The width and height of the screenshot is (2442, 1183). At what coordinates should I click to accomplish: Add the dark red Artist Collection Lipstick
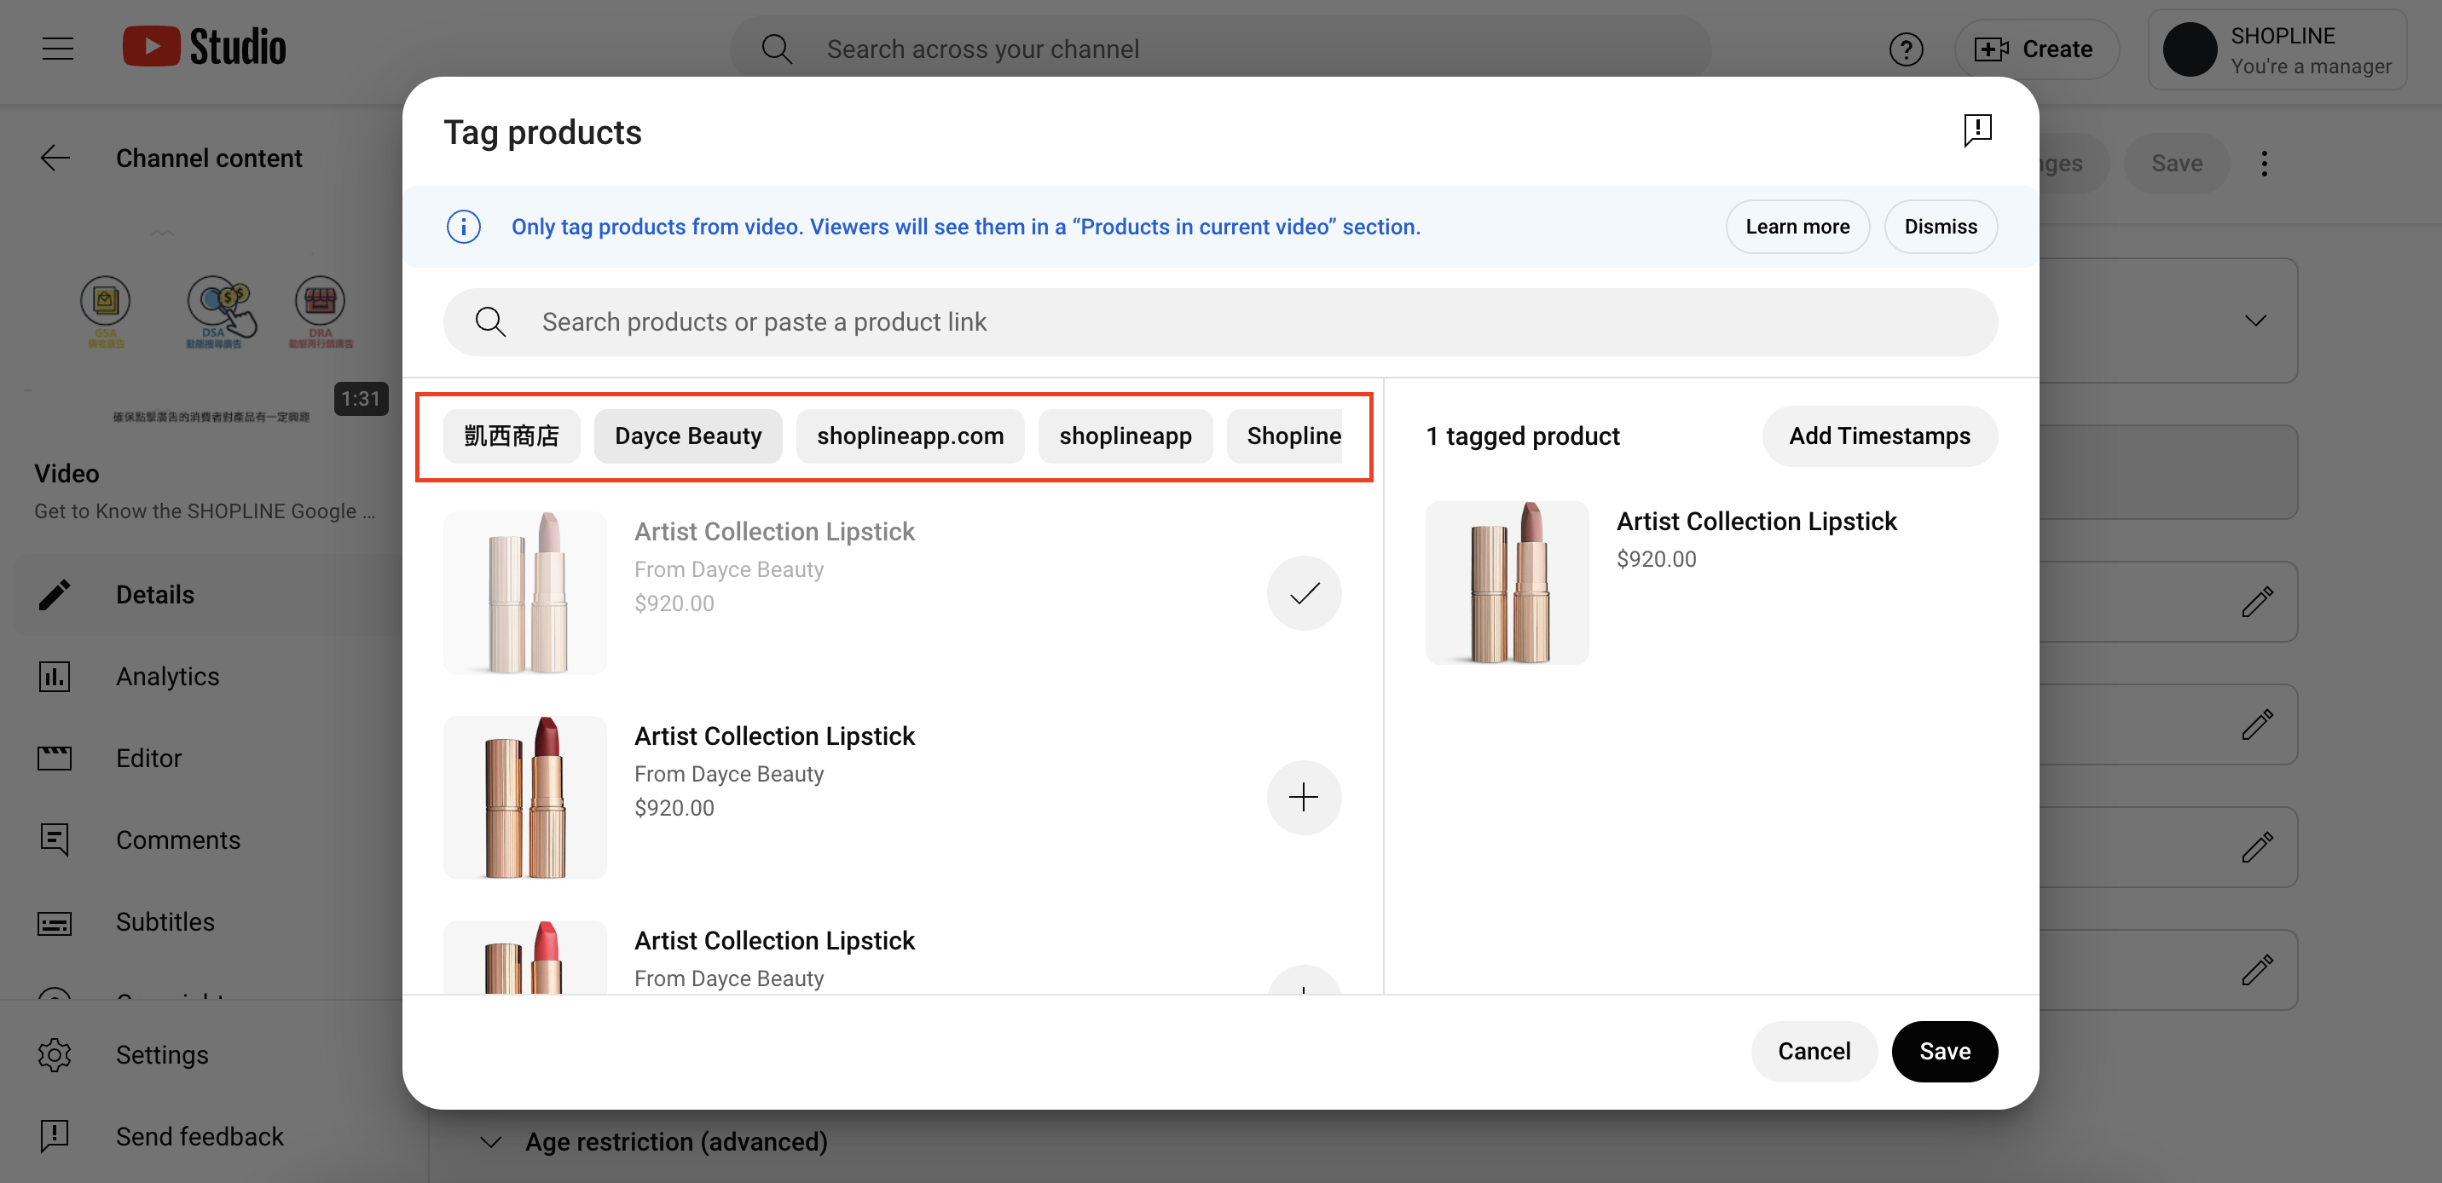[x=1304, y=797]
